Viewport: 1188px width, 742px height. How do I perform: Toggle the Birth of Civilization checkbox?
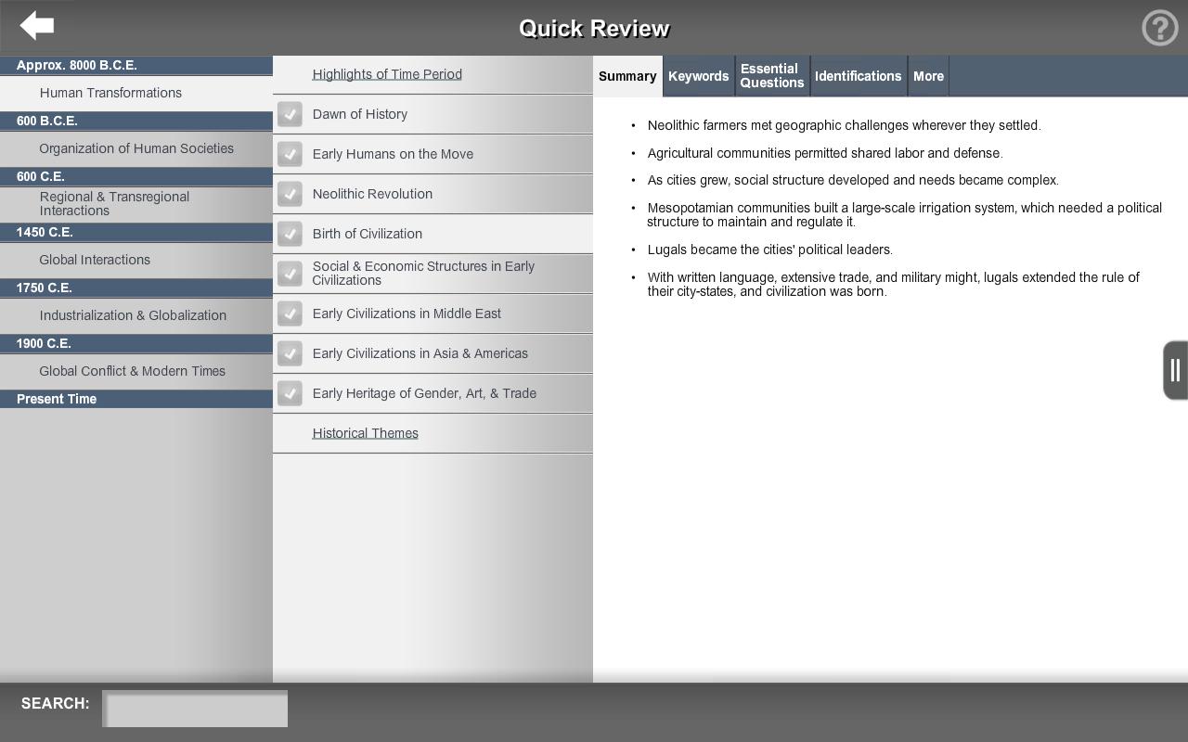pos(290,234)
